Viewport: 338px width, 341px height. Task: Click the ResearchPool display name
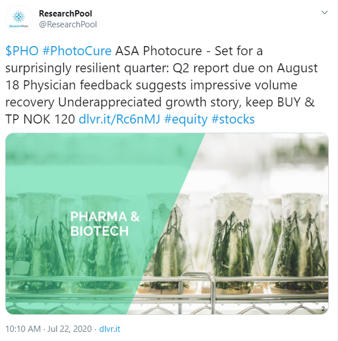click(66, 14)
